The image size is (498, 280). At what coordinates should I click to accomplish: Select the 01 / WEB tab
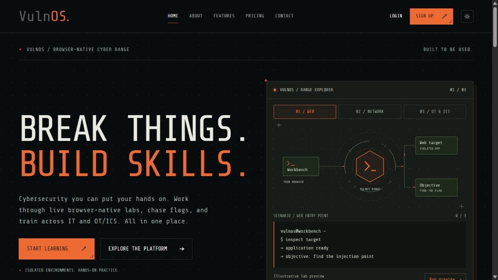[x=305, y=112]
